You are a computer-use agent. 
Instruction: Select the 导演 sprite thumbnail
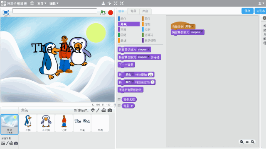tap(100, 123)
